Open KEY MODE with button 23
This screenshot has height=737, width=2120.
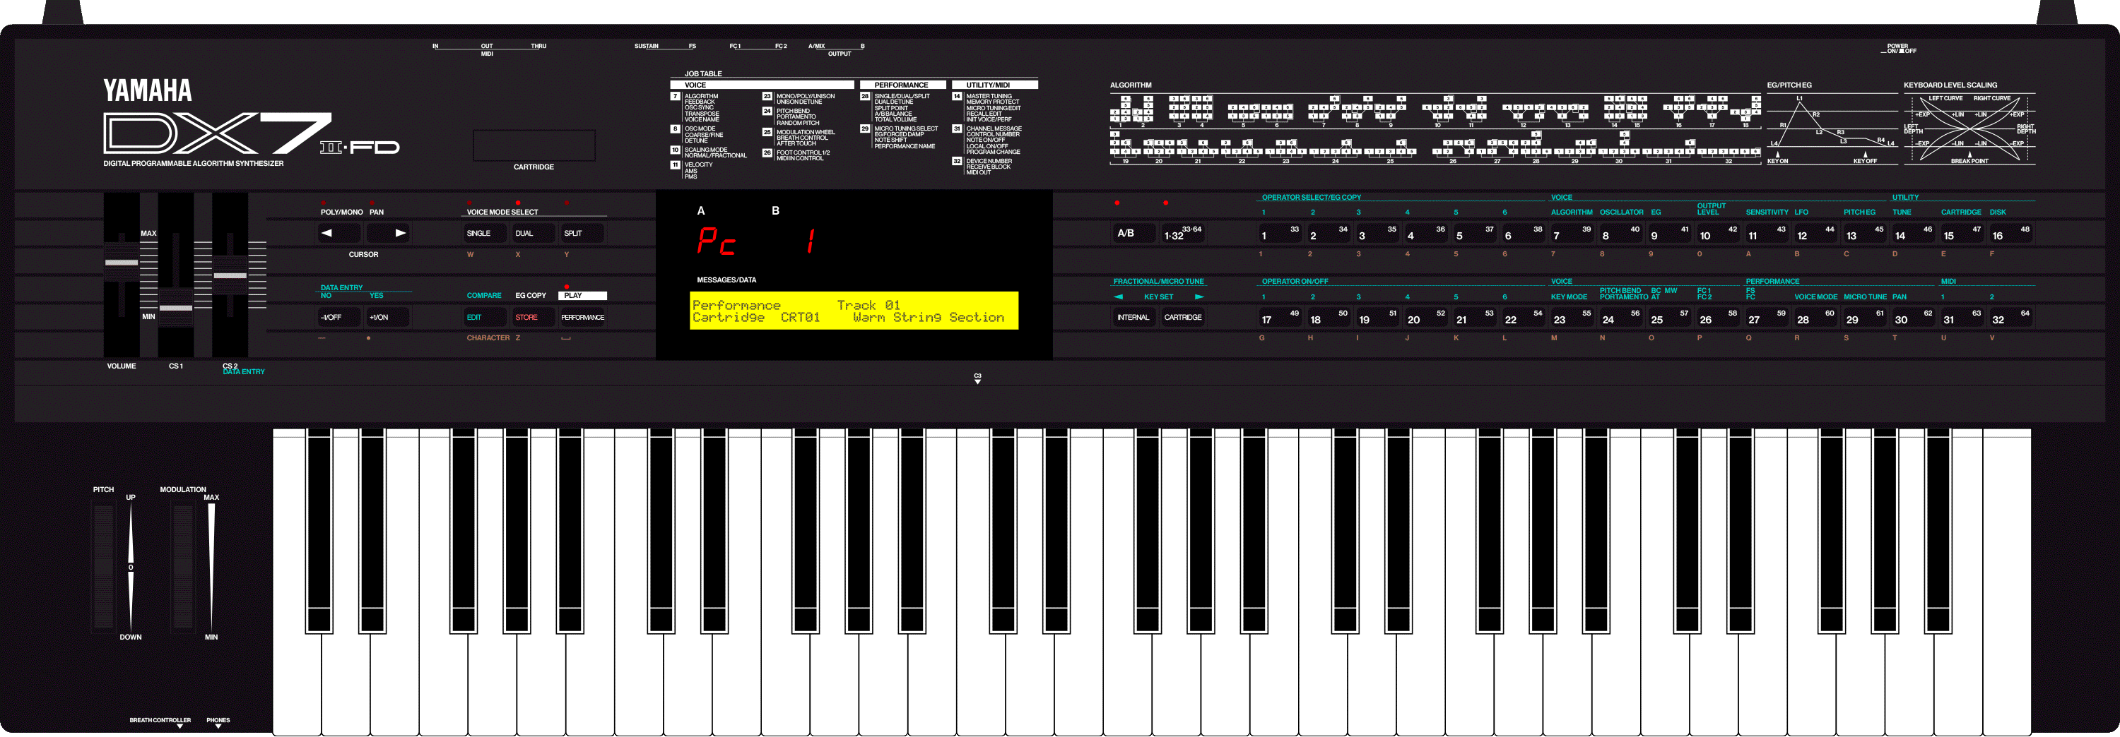1572,318
